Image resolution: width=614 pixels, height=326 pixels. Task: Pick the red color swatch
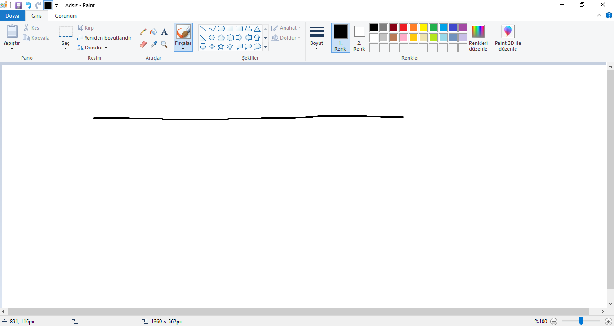[x=404, y=28]
